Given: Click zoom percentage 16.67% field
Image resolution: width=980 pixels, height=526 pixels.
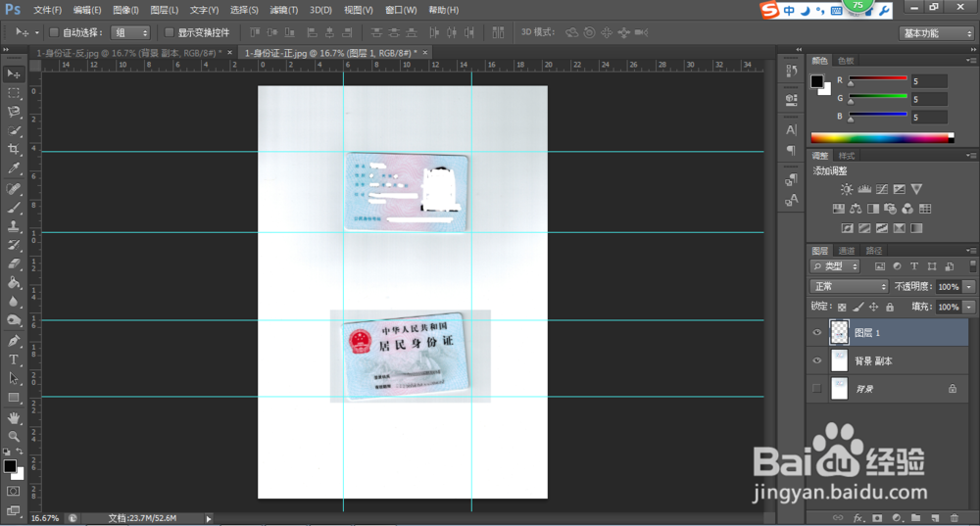Looking at the screenshot, I should coord(45,518).
